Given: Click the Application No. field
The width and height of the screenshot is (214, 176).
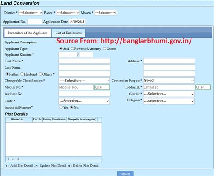Looking at the screenshot, I should tap(35, 22).
